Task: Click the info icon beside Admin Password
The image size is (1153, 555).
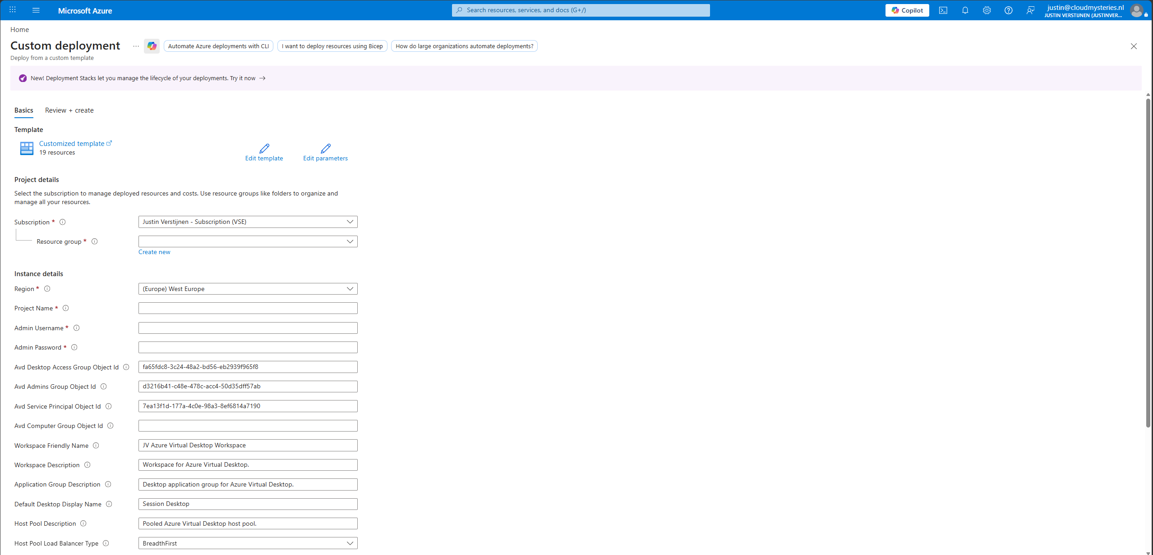Action: click(x=74, y=347)
